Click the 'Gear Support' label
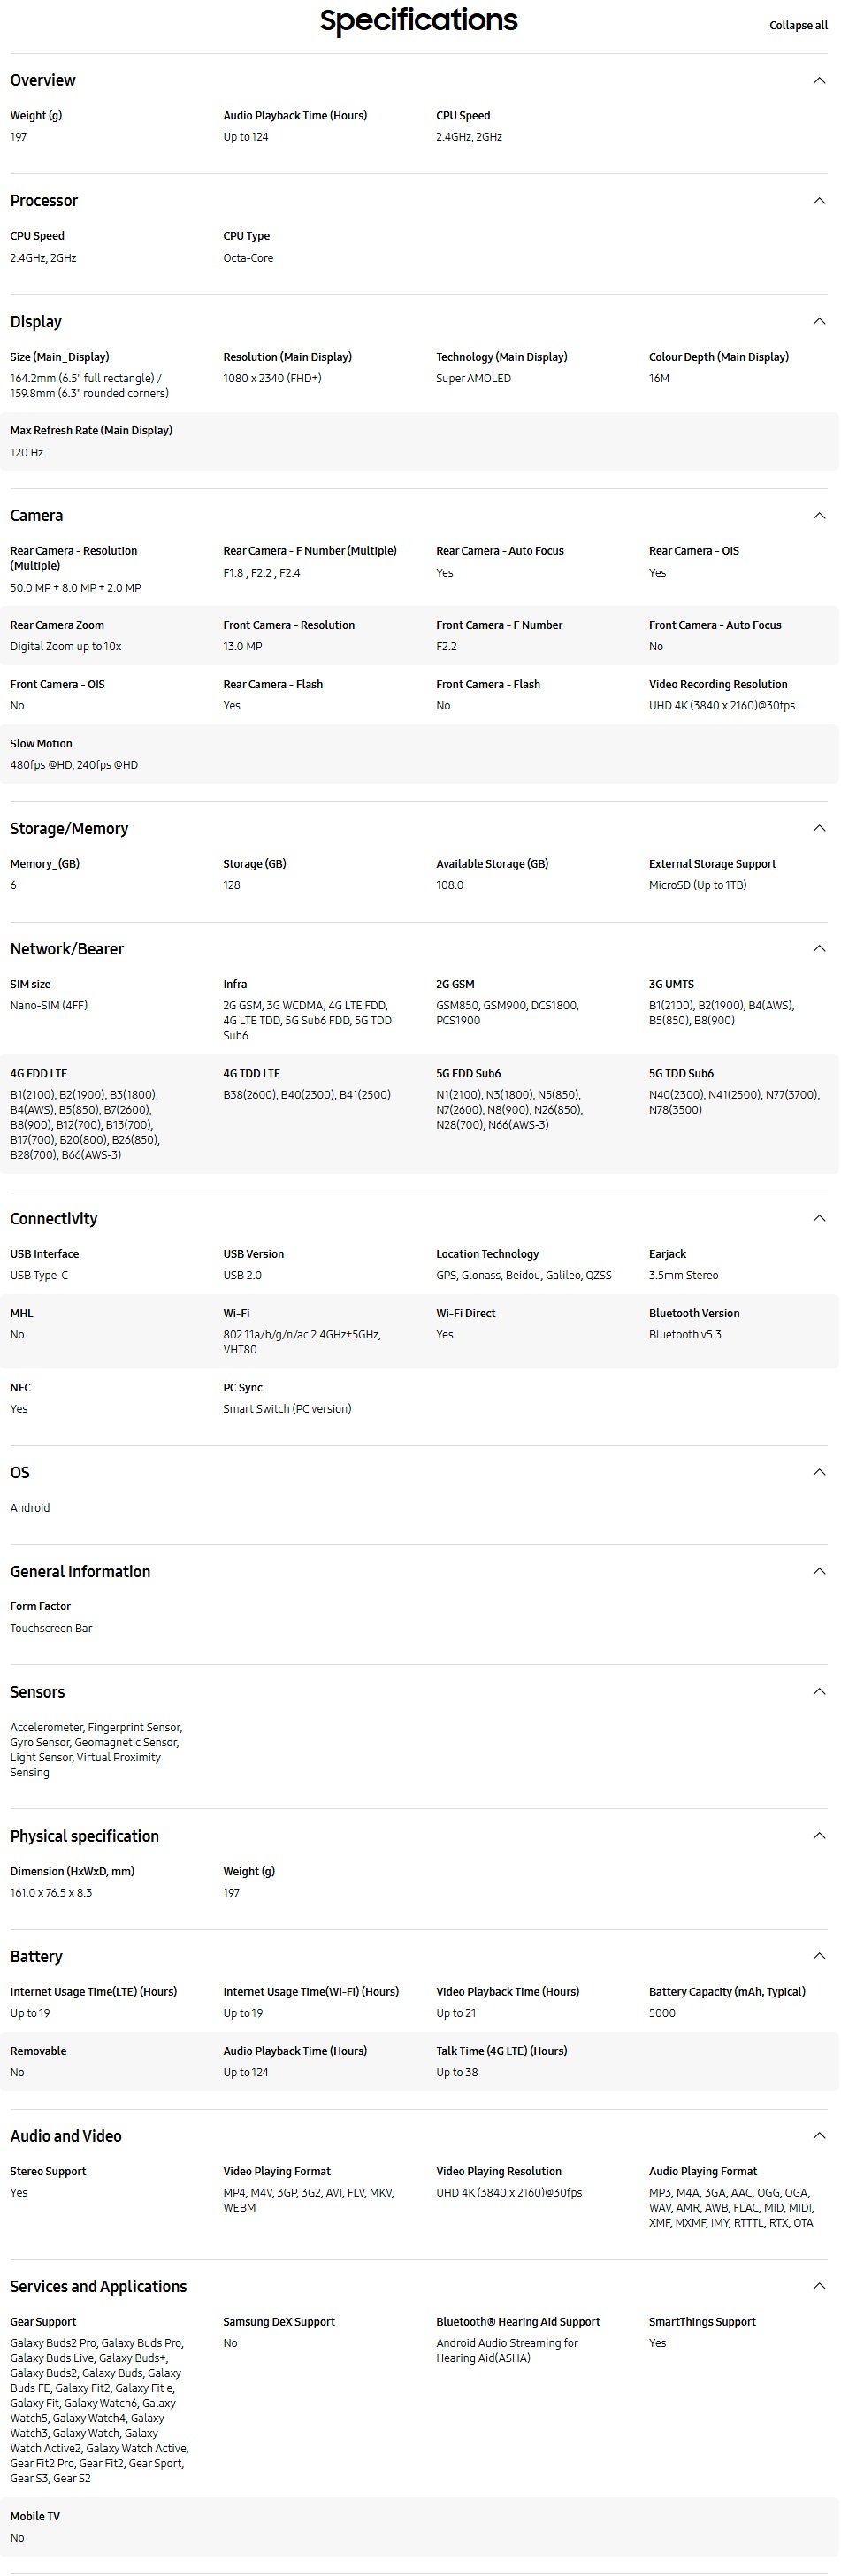 [43, 2322]
